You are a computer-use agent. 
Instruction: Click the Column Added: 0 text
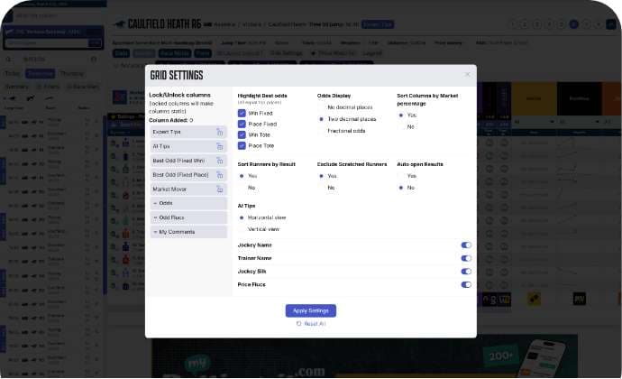[x=171, y=120]
